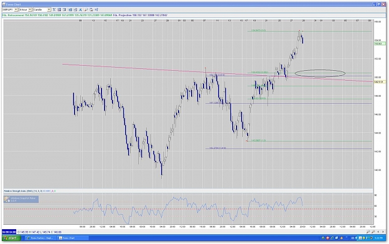Viewport: 389px width, 244px height.
Task: Open the Candle chart type dropdown
Action: pyautogui.click(x=42, y=9)
